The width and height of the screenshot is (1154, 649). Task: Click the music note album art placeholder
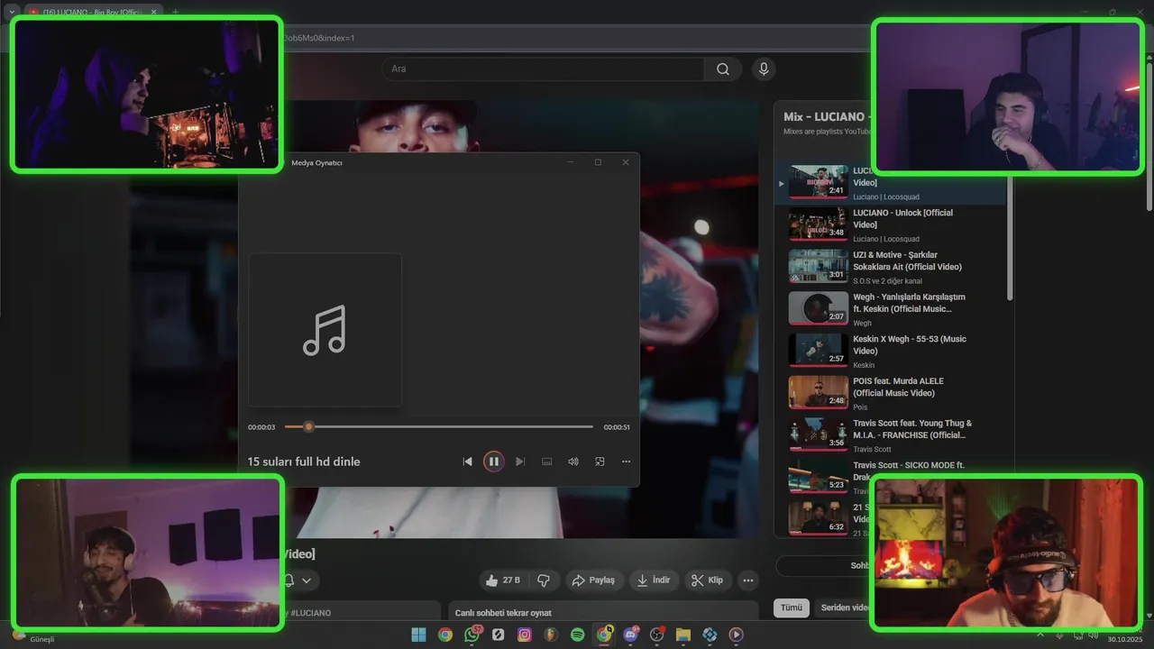(325, 330)
